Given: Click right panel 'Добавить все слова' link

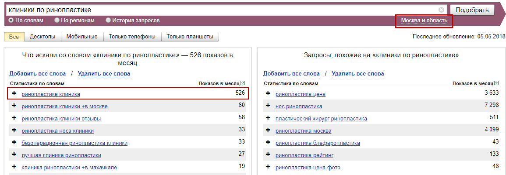Looking at the screenshot, I should 291,74.
